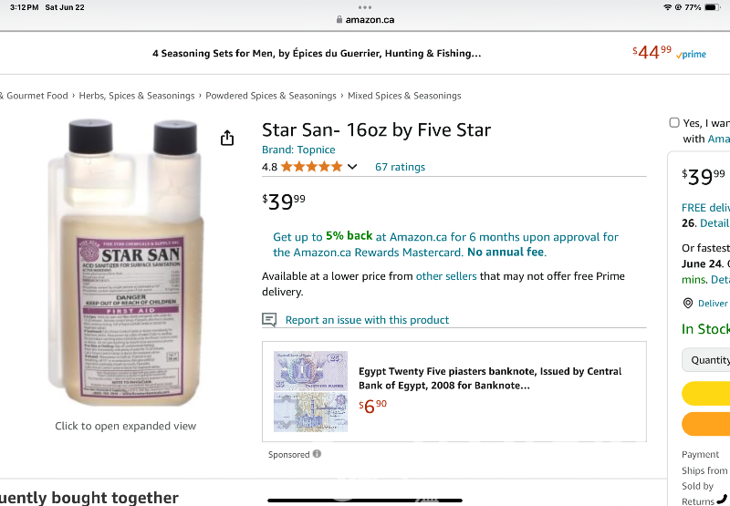Click the padlock icon in address bar

click(x=339, y=19)
